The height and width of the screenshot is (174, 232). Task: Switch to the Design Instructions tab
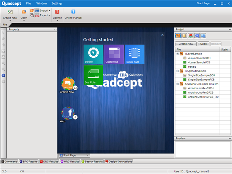point(119,161)
